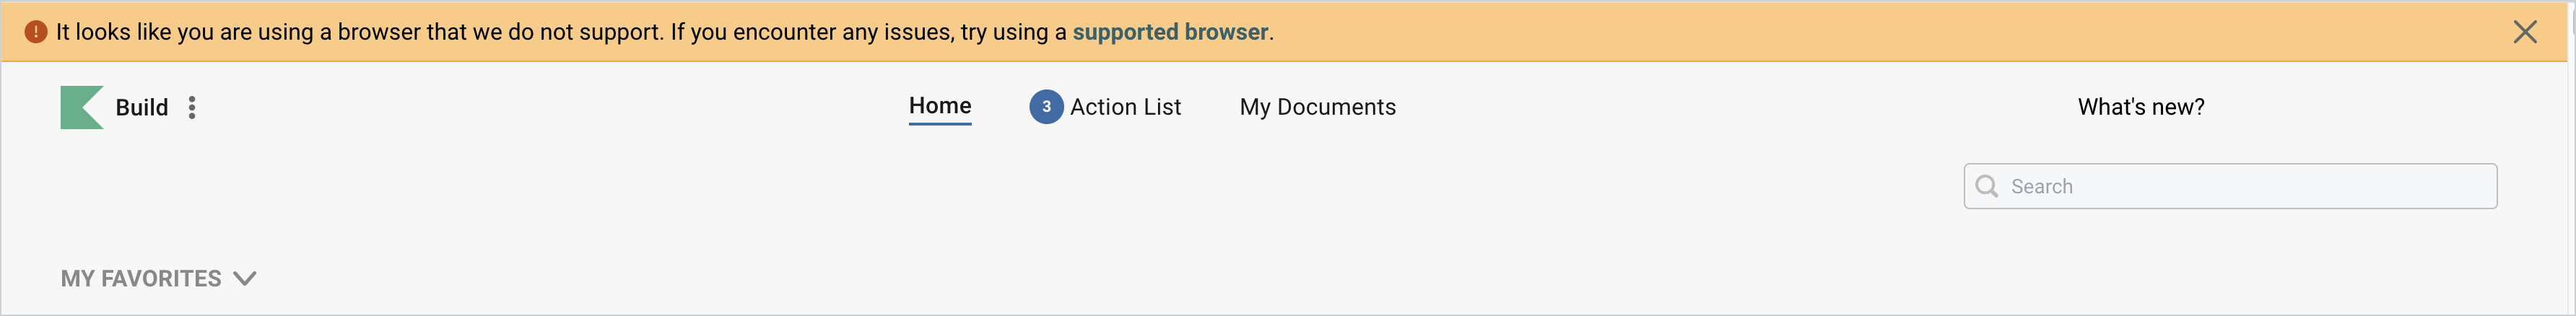Click the Search placeholder text

[x=2042, y=187]
